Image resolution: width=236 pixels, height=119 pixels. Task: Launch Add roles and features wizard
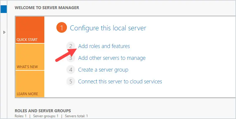[x=104, y=46]
